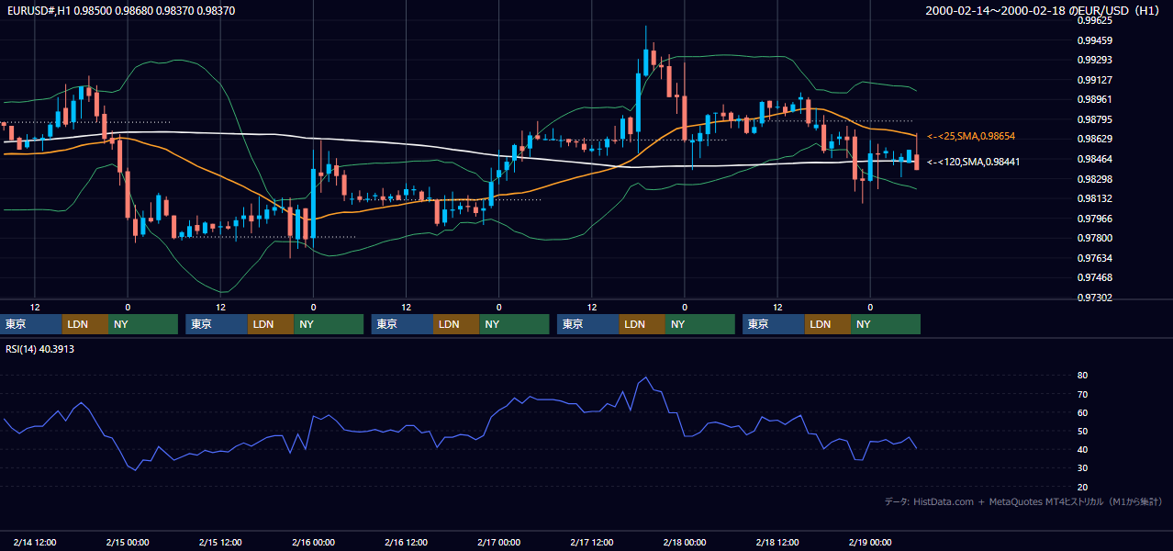Select the LDN session block for 2/18
This screenshot has width=1173, height=551.
[828, 324]
